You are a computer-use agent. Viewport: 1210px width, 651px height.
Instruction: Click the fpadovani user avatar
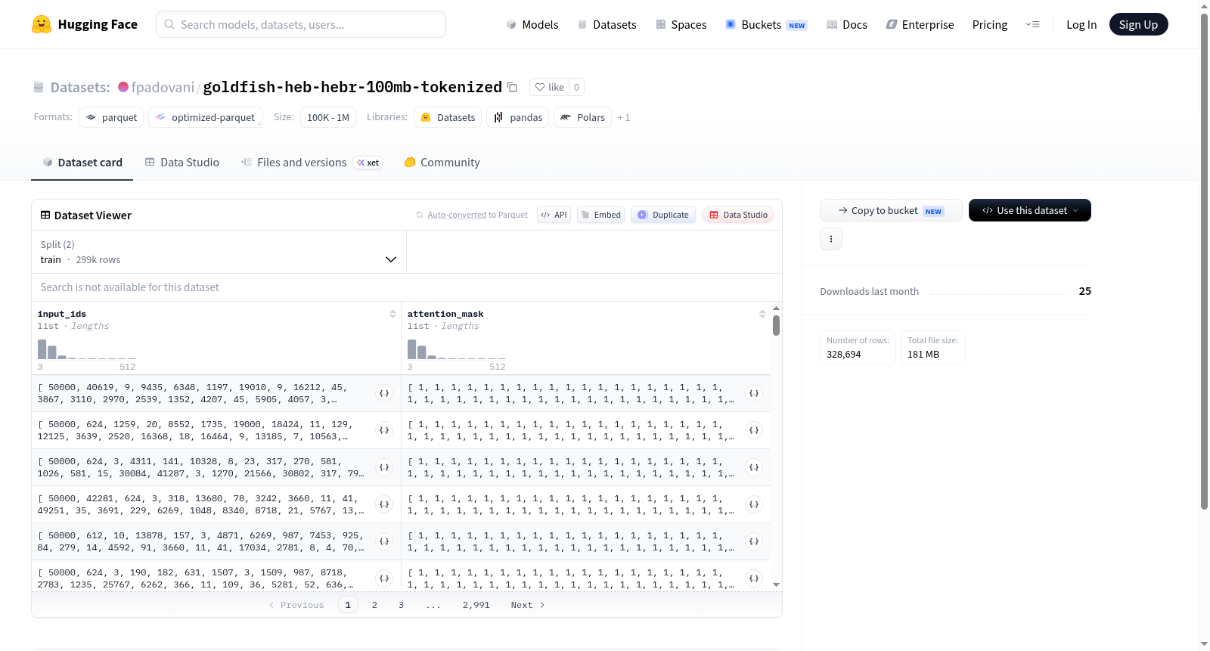coord(123,87)
